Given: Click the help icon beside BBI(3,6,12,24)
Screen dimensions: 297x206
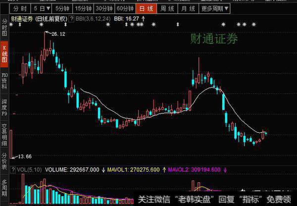Looking at the screenshot, I should pos(72,19).
